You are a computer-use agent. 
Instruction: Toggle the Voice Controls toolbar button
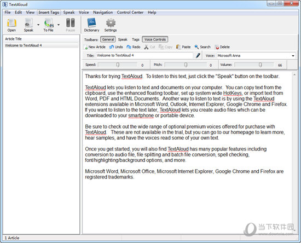[155, 39]
